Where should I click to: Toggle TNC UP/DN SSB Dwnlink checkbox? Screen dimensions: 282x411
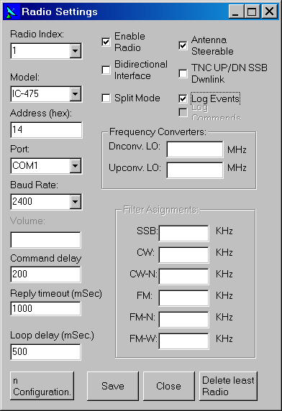point(183,73)
